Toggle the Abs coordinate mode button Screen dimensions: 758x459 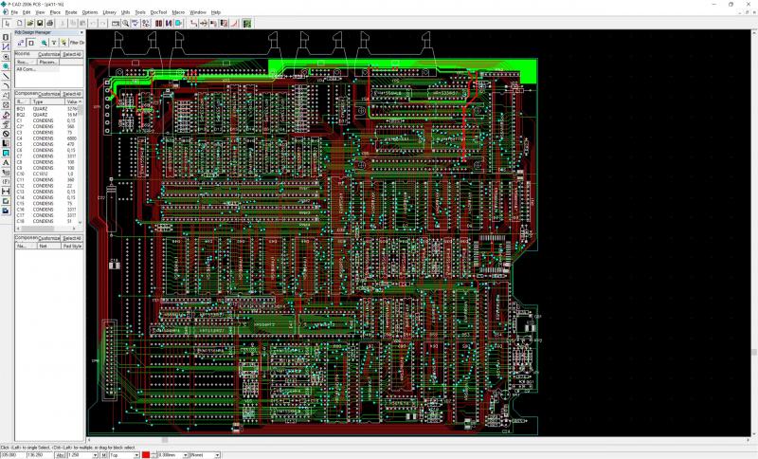[x=62, y=455]
